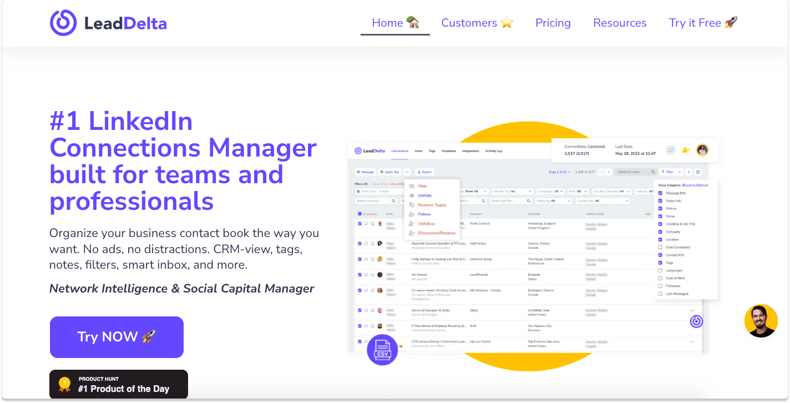This screenshot has height=403, width=790.
Task: Switch to the Inbox tab in preview
Action: [x=418, y=151]
